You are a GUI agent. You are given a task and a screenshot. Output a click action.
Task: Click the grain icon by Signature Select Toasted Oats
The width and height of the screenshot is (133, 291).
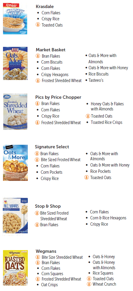click(86, 177)
